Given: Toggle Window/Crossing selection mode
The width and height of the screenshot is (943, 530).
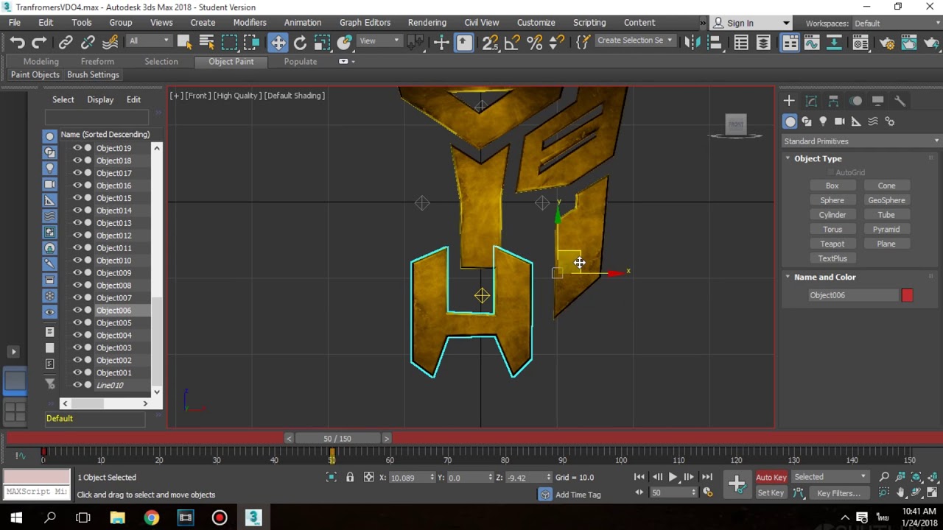Looking at the screenshot, I should point(251,43).
